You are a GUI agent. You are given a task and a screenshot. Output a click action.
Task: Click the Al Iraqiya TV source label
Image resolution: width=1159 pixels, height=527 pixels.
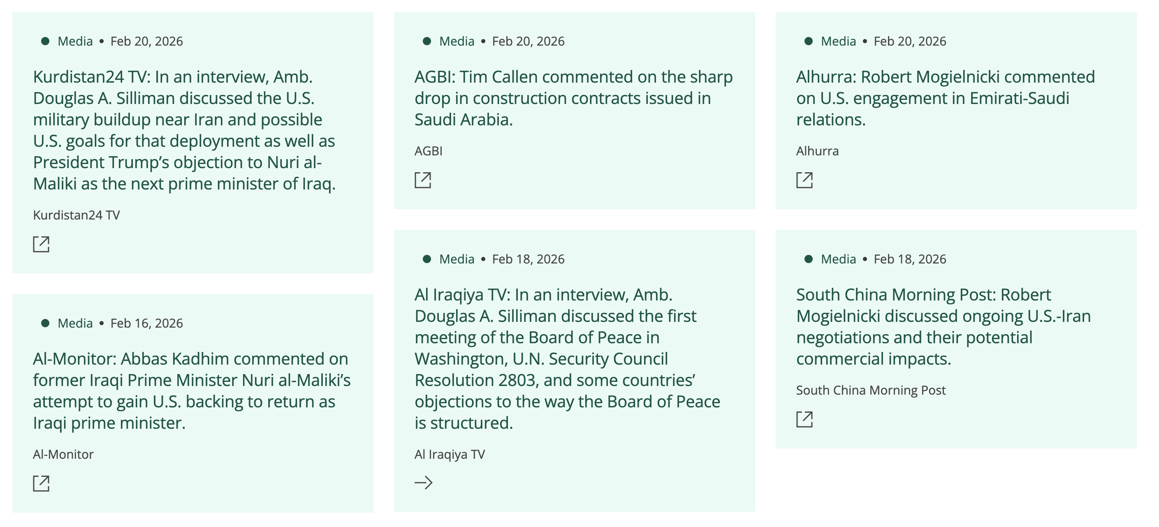click(450, 454)
